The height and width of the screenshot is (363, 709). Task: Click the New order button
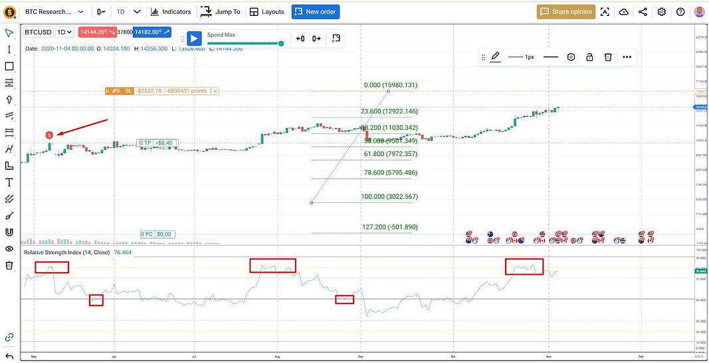click(316, 12)
